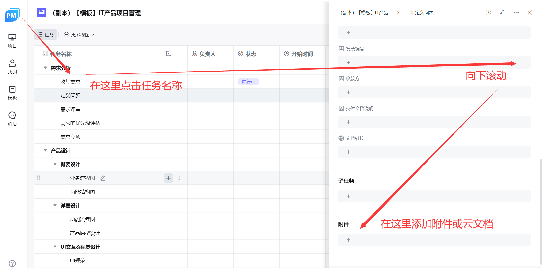Open the 项目 sidebar section
This screenshot has width=542, height=268.
tap(12, 41)
